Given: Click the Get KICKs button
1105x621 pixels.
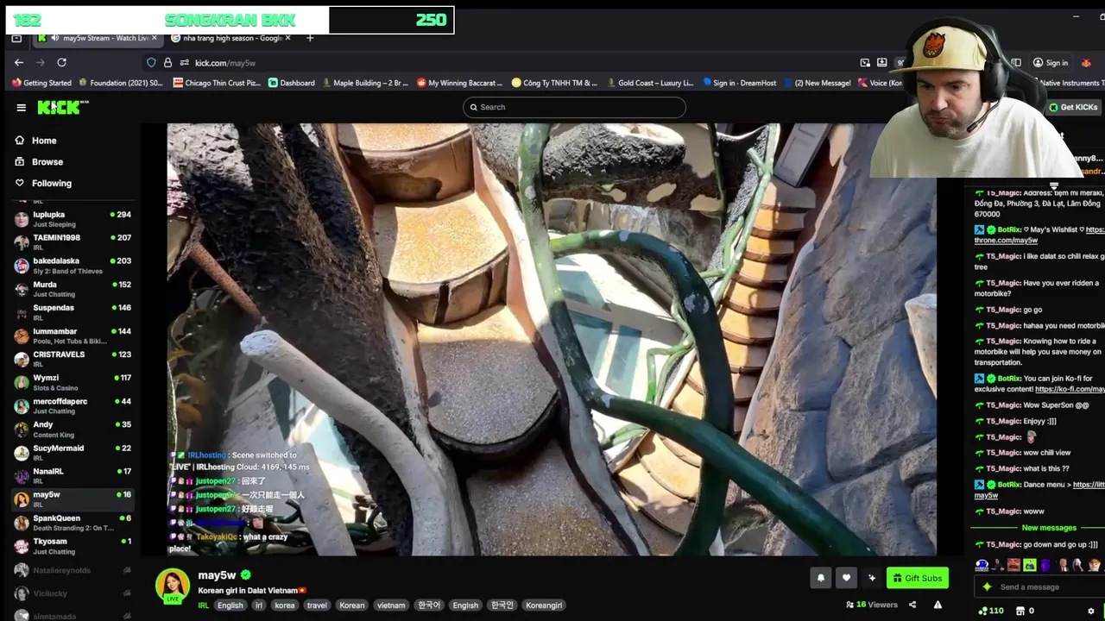Looking at the screenshot, I should pos(1073,107).
